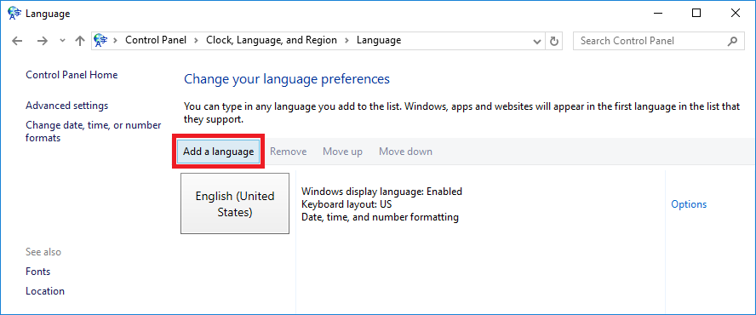Open the Fonts link under See also
This screenshot has height=315, width=756.
click(38, 272)
